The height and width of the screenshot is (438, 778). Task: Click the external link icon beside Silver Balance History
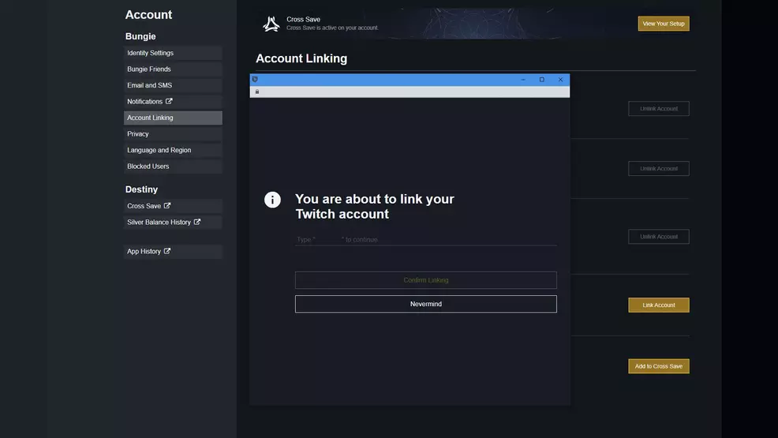197,222
